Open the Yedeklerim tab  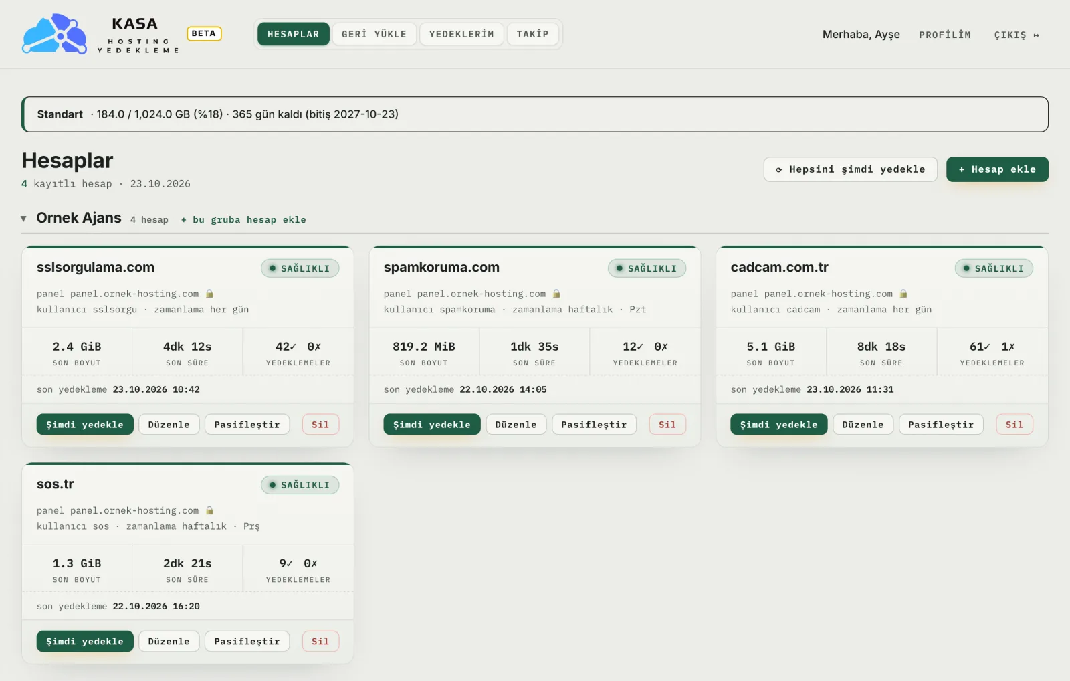(461, 34)
